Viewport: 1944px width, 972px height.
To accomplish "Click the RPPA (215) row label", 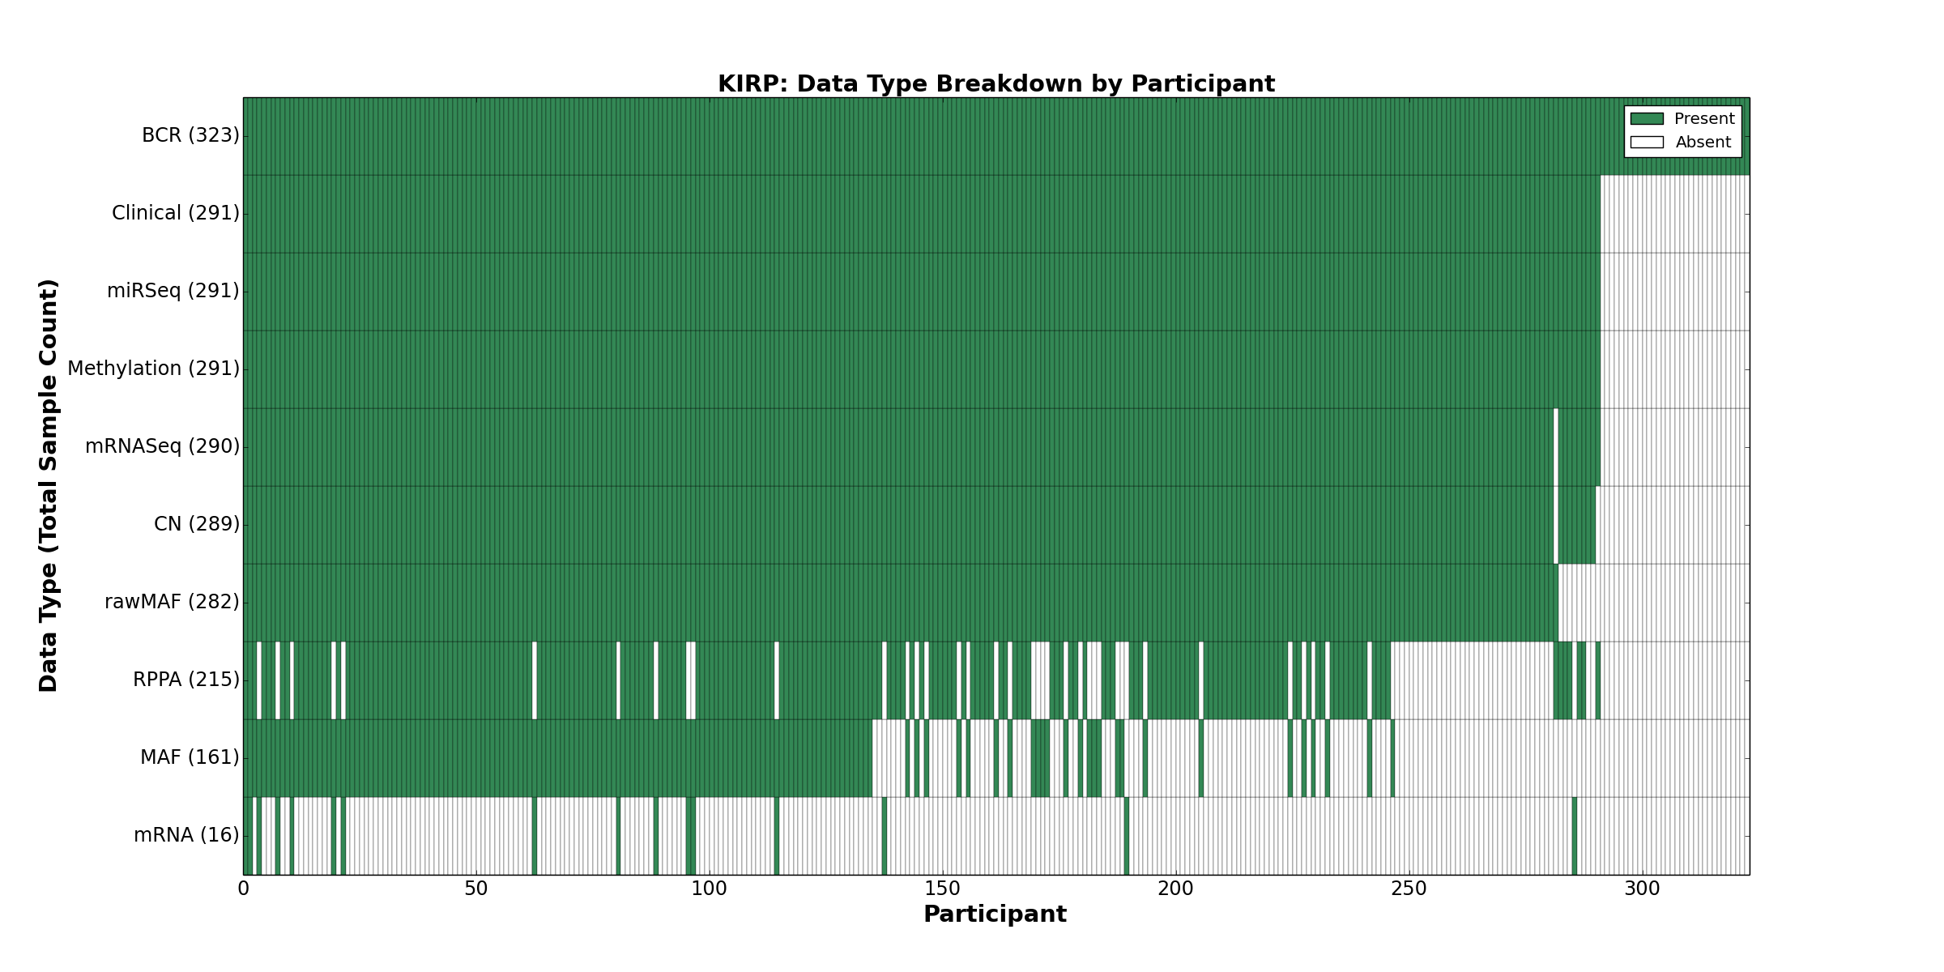I will tap(186, 680).
